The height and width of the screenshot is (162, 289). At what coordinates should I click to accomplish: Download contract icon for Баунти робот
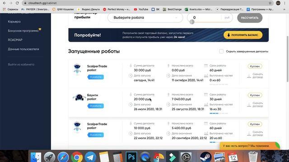click(x=249, y=104)
